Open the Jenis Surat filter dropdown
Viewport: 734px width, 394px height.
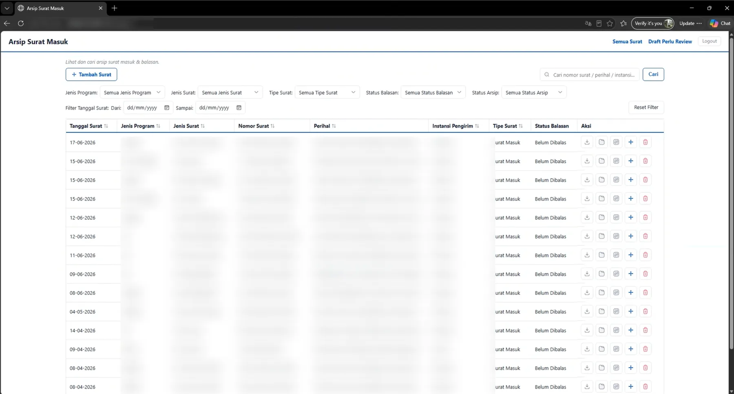click(230, 93)
